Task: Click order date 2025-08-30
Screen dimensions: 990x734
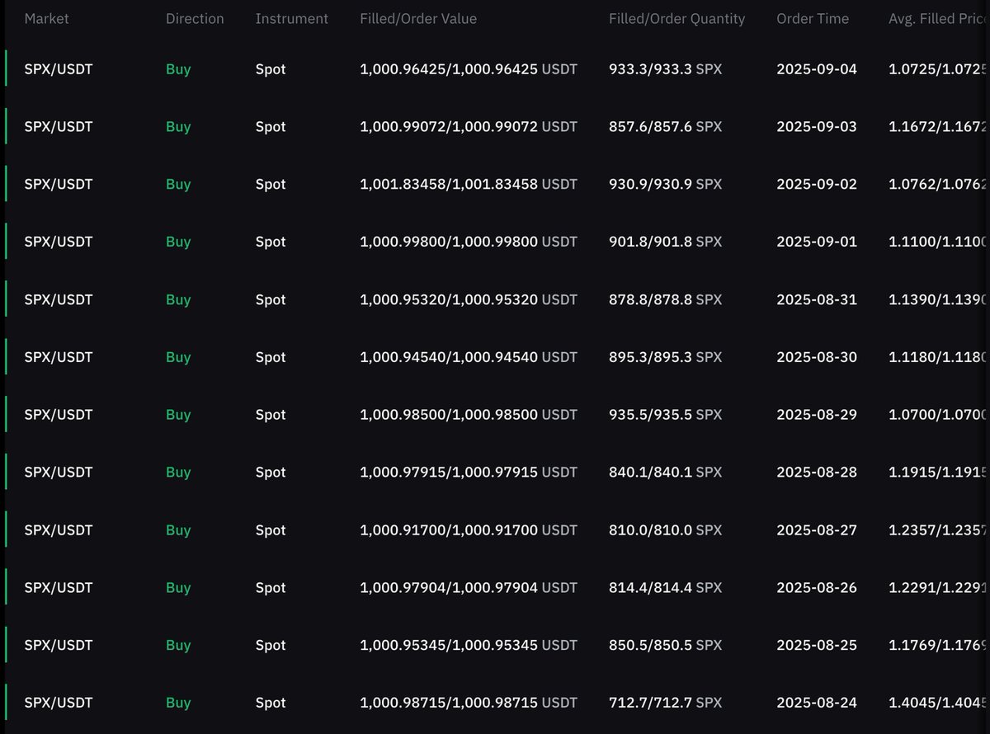Action: click(817, 357)
